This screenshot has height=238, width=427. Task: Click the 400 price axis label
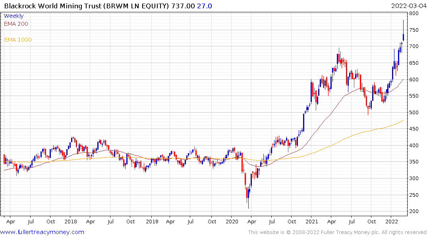point(413,145)
